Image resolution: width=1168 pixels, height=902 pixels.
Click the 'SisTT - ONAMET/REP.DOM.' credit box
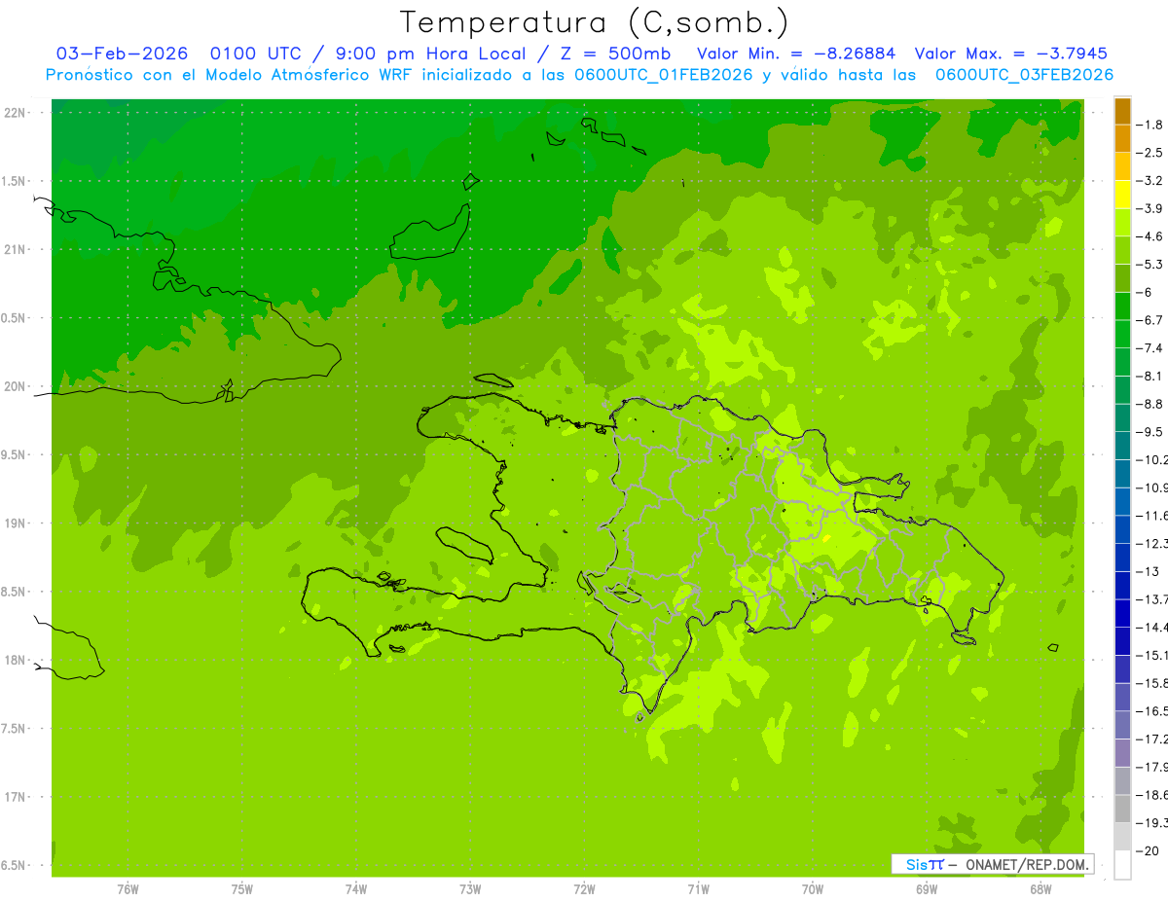pyautogui.click(x=992, y=864)
